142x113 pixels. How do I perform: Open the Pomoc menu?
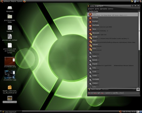111,9
